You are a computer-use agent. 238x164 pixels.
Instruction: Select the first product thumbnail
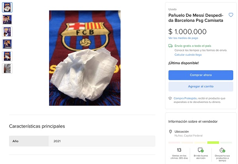point(7,7)
